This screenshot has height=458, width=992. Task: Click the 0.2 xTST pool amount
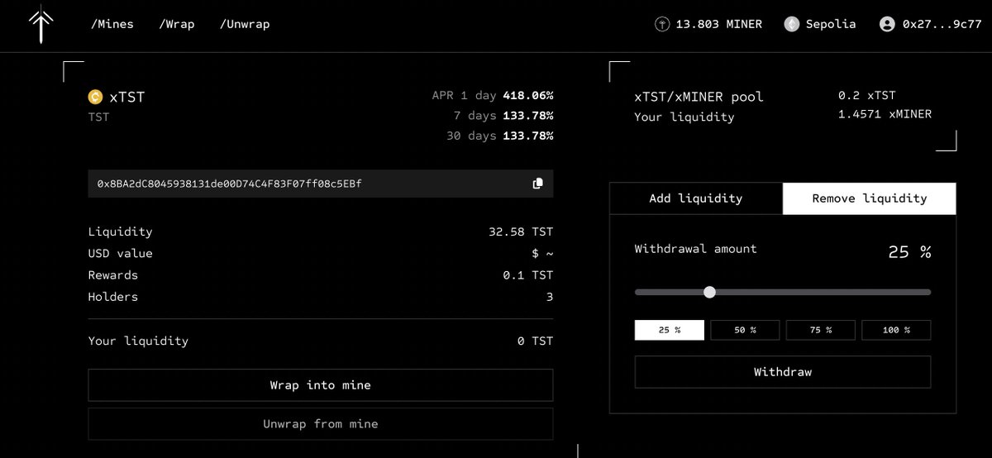point(867,96)
